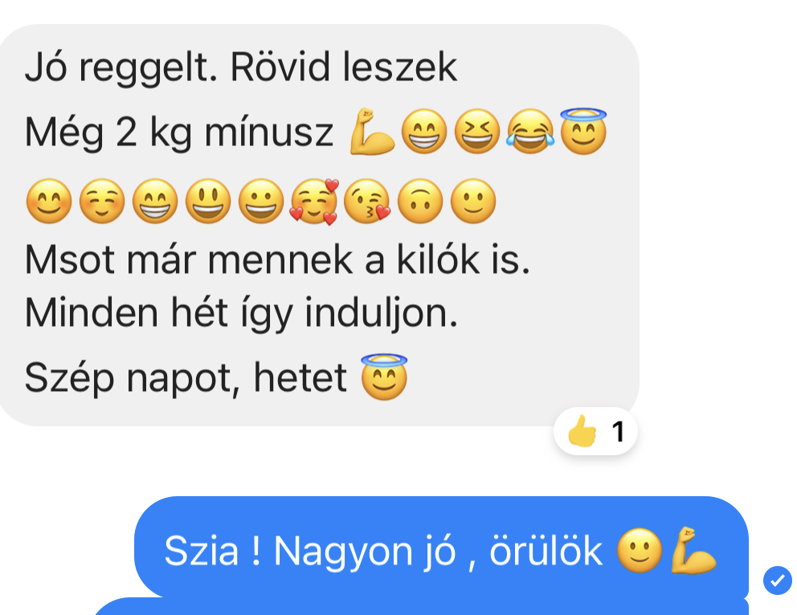This screenshot has width=797, height=615.
Task: Click the blue delivered checkmark icon
Action: click(777, 580)
